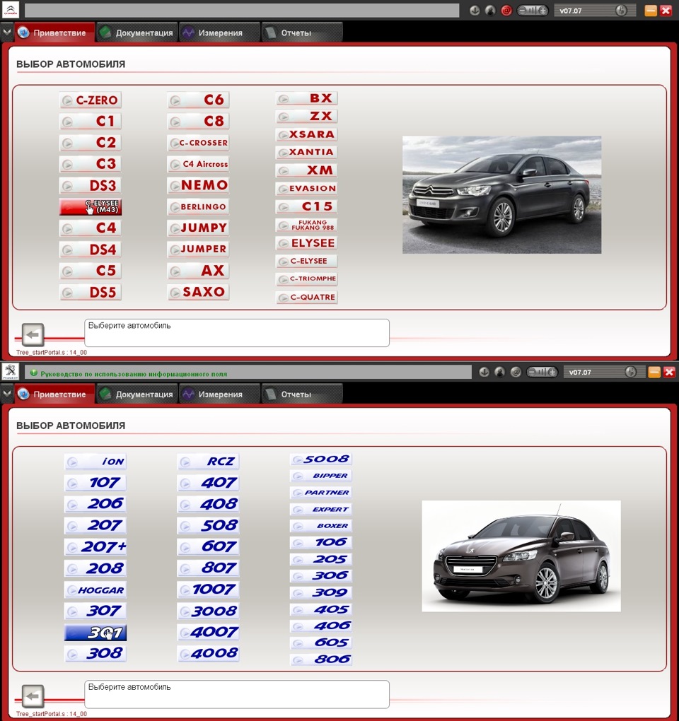
Task: Select the highlighted Peugeot 301 button
Action: click(95, 633)
